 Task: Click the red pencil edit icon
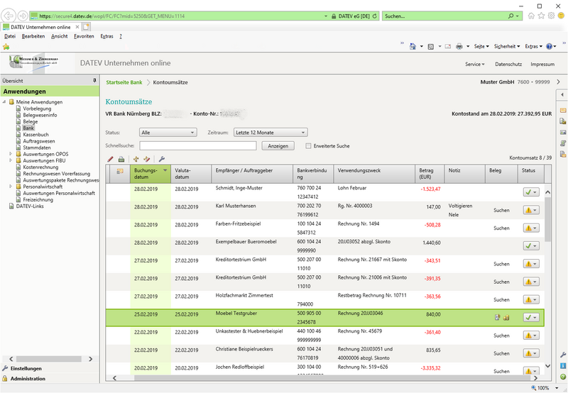click(x=111, y=159)
